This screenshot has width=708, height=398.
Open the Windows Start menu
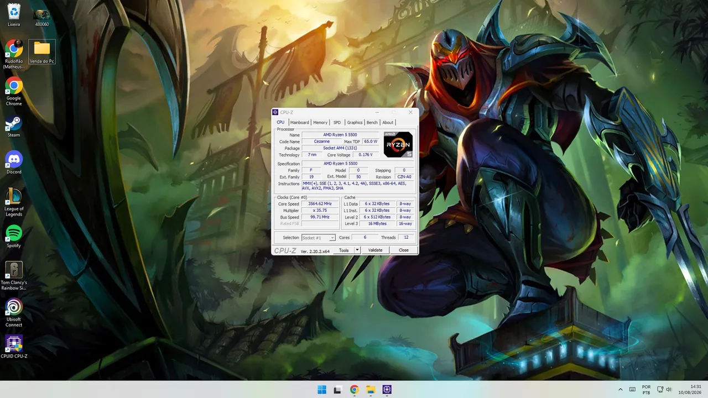pos(321,390)
